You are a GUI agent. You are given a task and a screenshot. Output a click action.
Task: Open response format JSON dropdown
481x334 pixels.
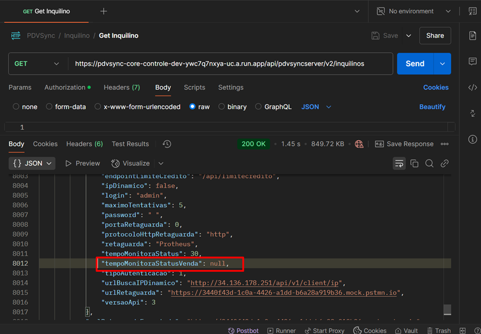click(x=32, y=163)
